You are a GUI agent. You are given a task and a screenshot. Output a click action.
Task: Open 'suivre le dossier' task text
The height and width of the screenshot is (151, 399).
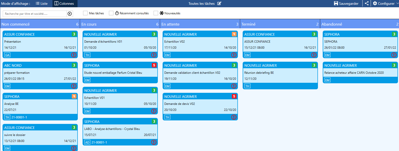tap(15, 135)
